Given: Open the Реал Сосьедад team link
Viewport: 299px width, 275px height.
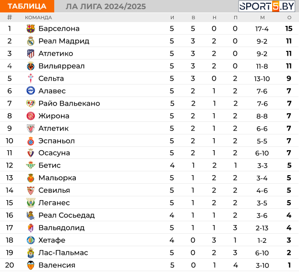Looking at the screenshot, I should point(67,215).
